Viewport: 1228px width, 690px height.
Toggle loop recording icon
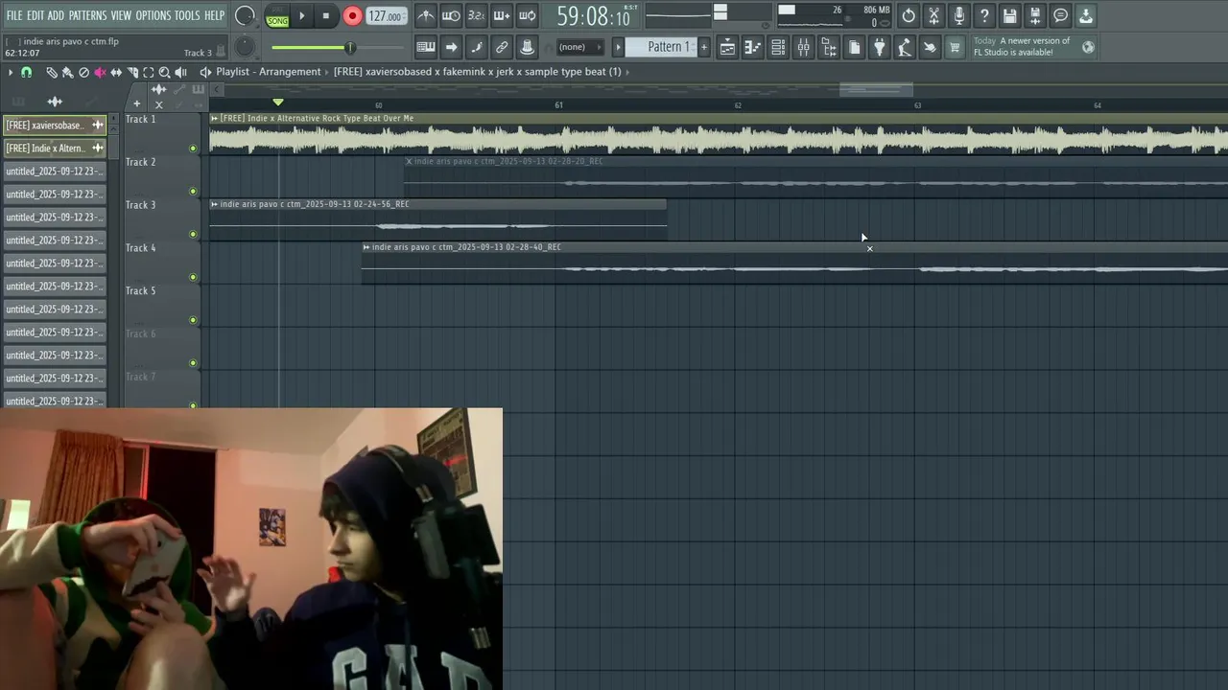click(528, 16)
